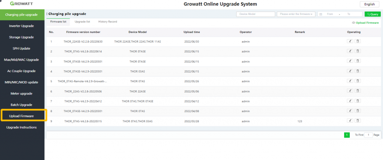Delete row 7 THOR_07AS-V4.2.9-20220412 trash icon
Image resolution: width=383 pixels, height=160 pixels.
[x=358, y=101]
